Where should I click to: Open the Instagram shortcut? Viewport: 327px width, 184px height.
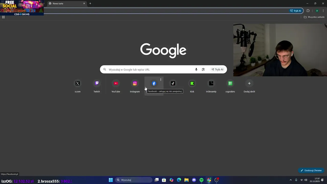click(x=135, y=86)
